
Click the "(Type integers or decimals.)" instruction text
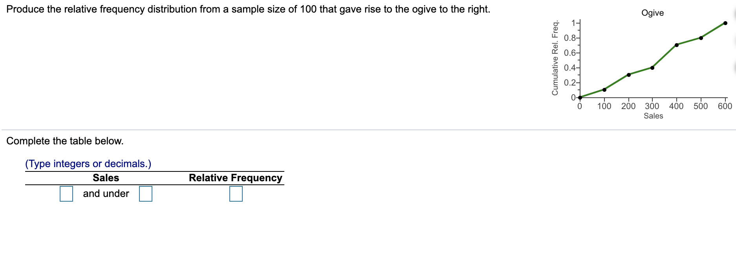point(88,164)
